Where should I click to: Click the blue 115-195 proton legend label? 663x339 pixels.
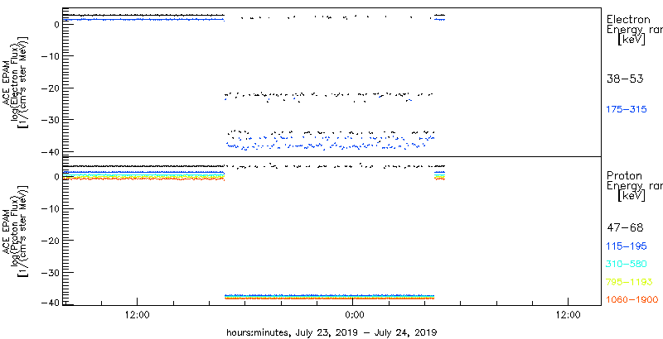(x=627, y=246)
